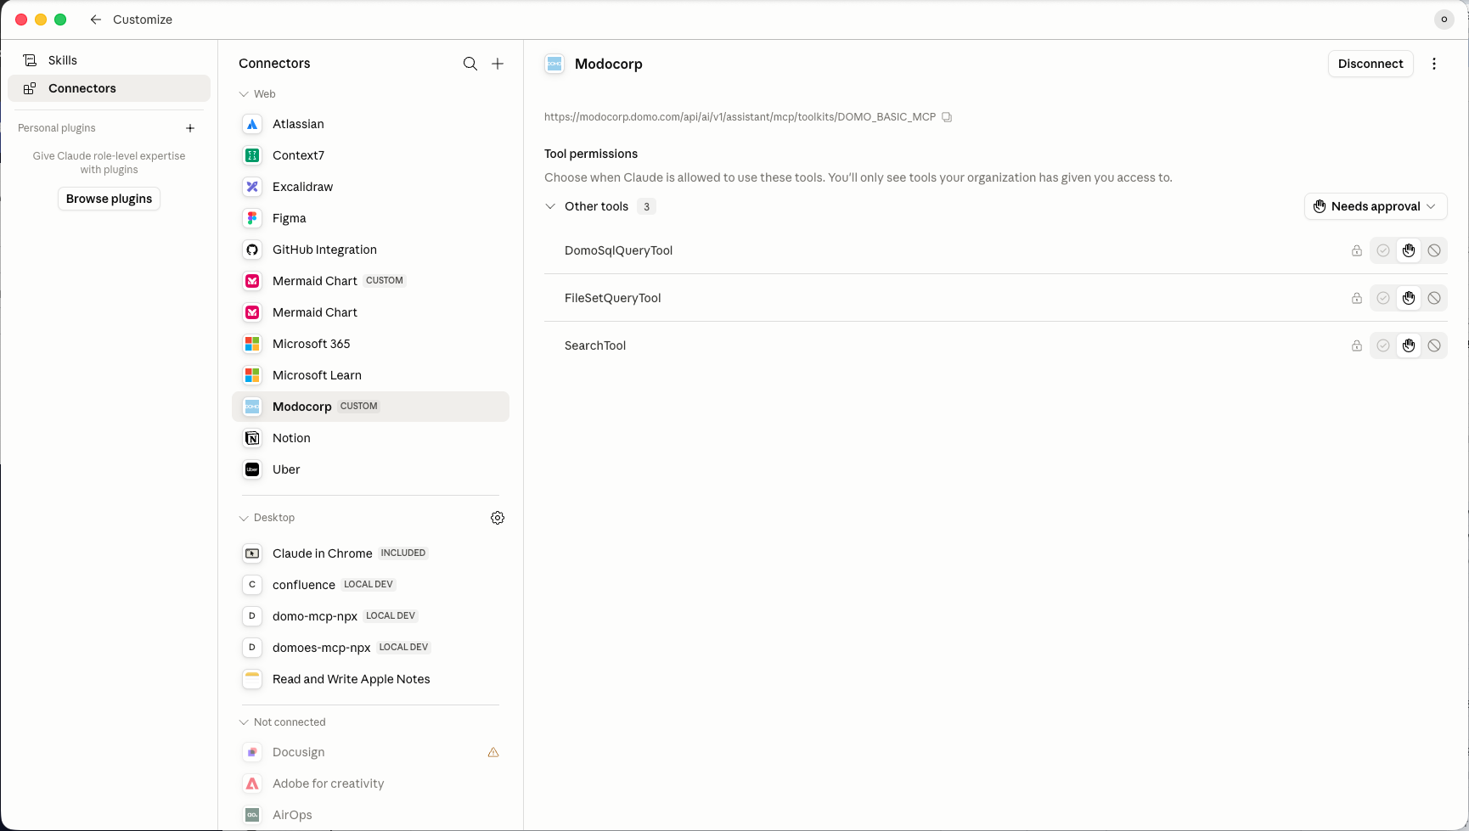Click the user avatar in the title bar
1469x831 pixels.
[1444, 20]
